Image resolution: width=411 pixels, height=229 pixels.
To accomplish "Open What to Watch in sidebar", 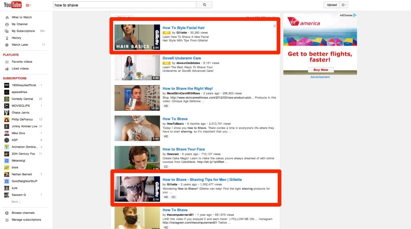I will 22,17.
